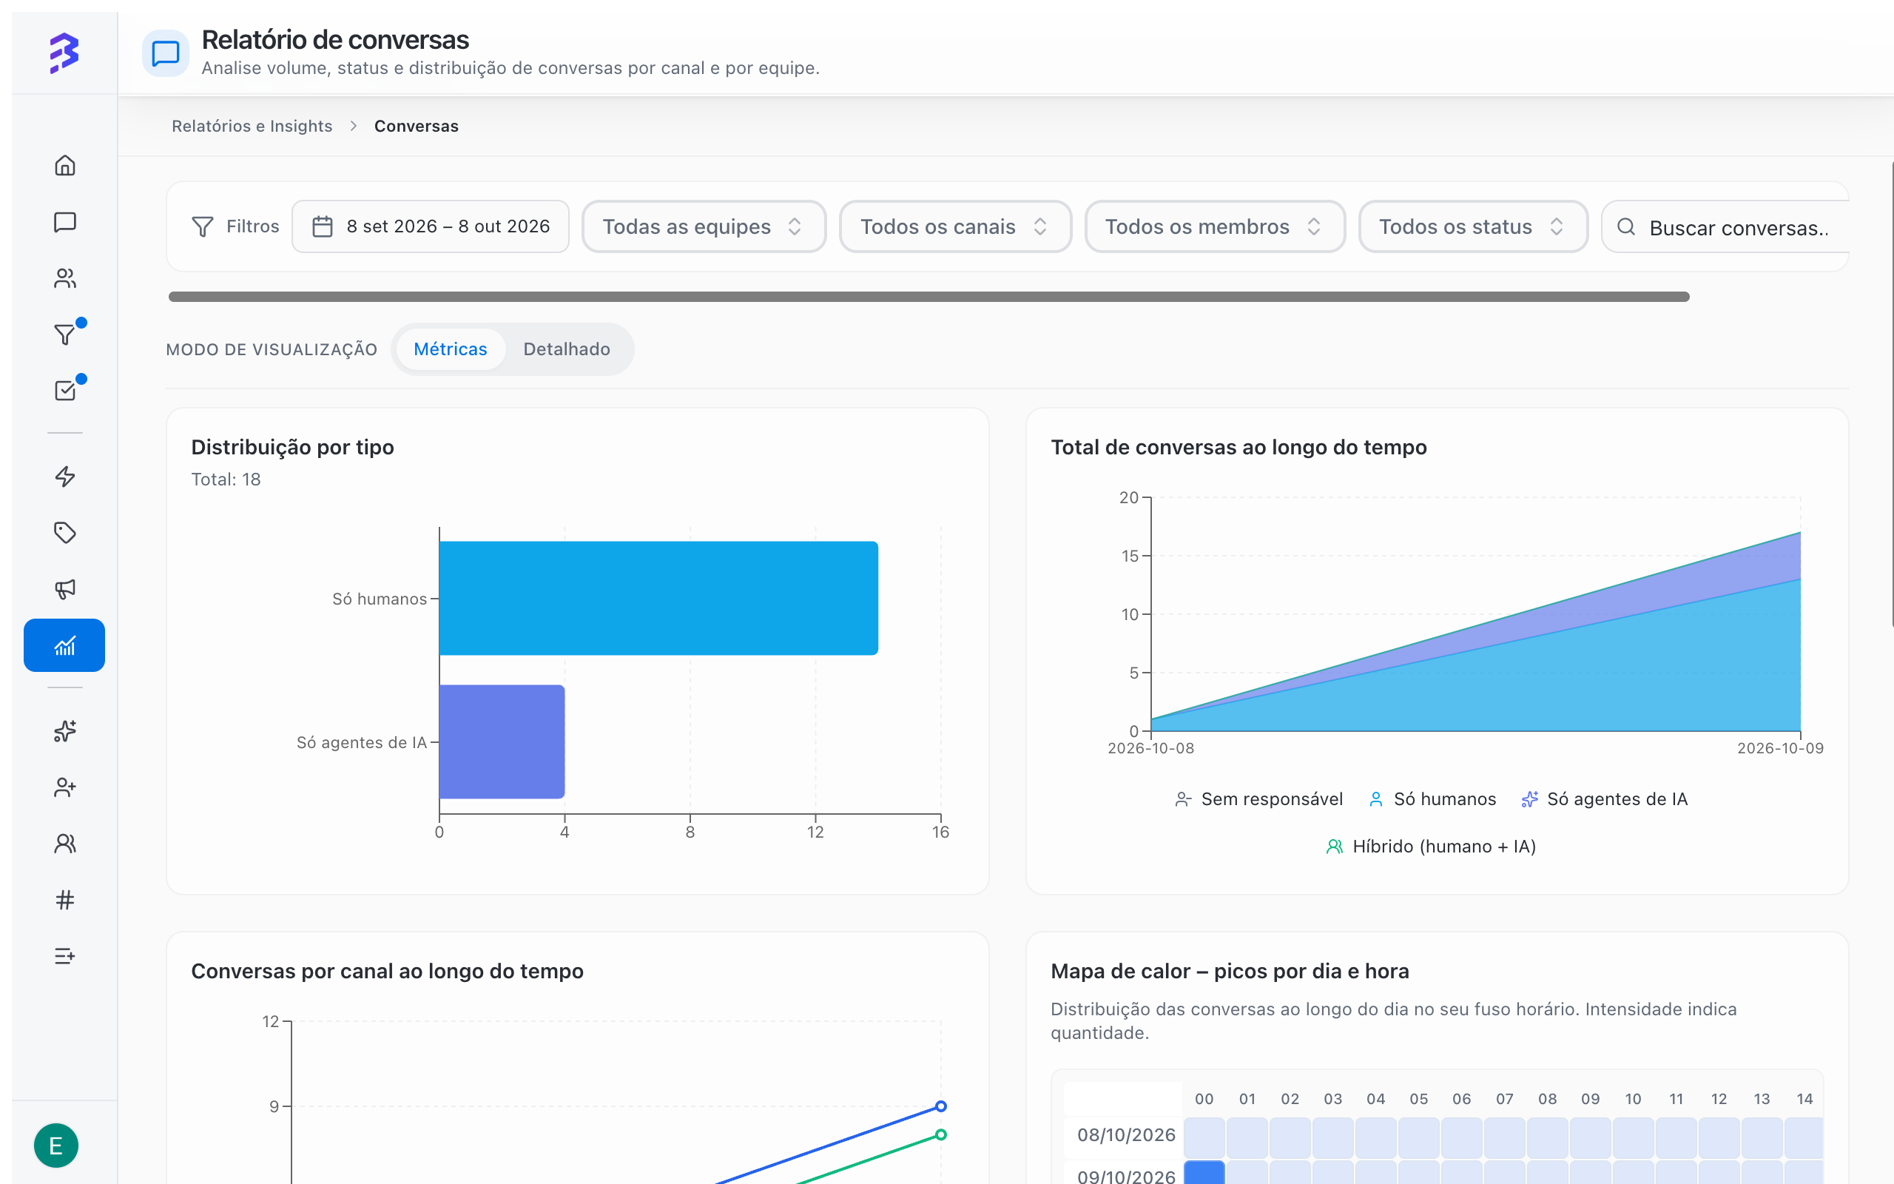Open the lightning bolt automations icon
This screenshot has width=1894, height=1184.
tap(65, 476)
